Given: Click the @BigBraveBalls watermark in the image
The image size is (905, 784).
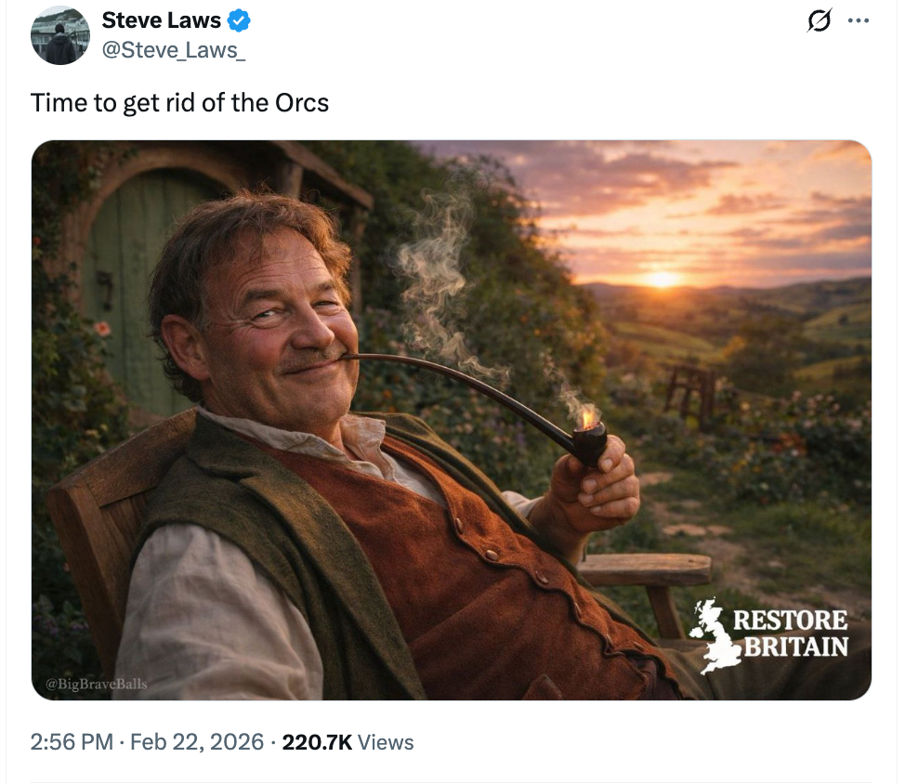Looking at the screenshot, I should coord(97,685).
